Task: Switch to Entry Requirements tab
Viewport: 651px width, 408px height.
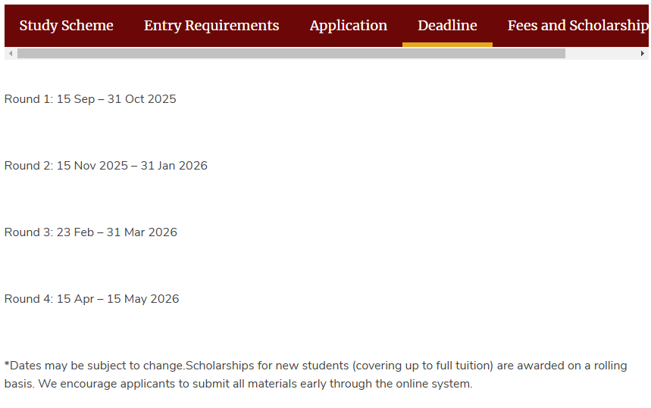Action: pyautogui.click(x=211, y=26)
